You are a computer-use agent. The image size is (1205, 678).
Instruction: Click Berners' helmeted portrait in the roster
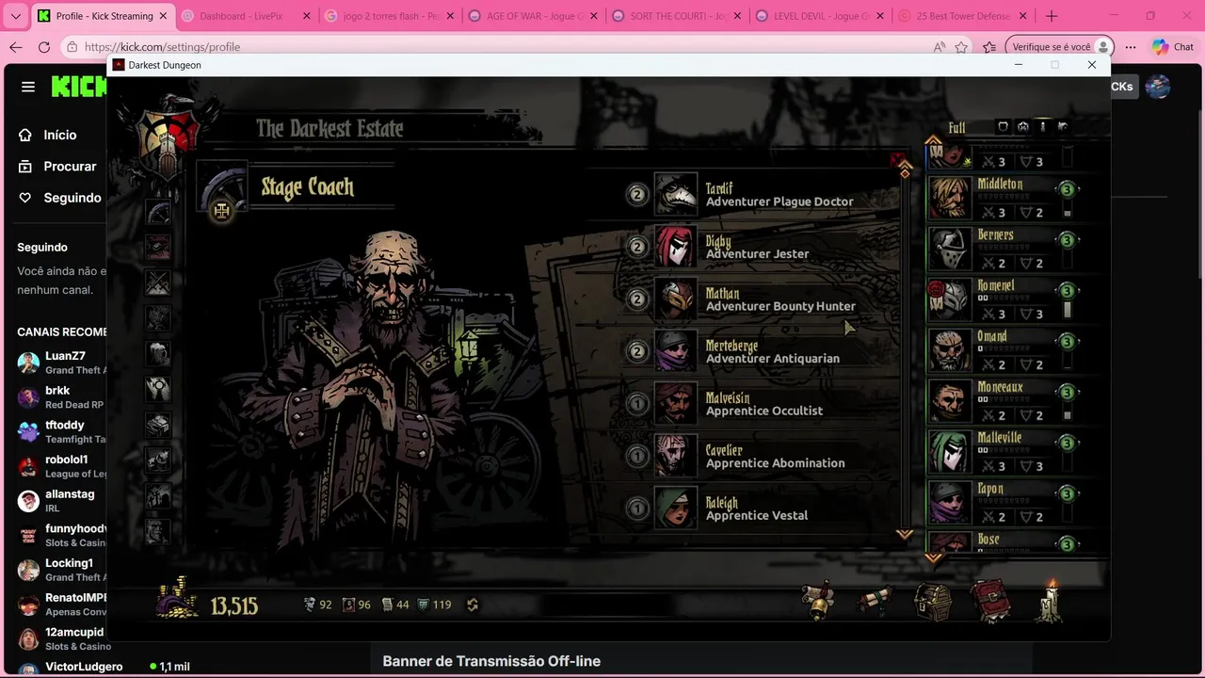click(950, 249)
